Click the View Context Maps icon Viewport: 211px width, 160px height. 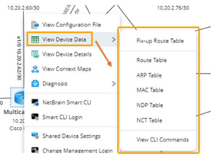tap(35, 69)
